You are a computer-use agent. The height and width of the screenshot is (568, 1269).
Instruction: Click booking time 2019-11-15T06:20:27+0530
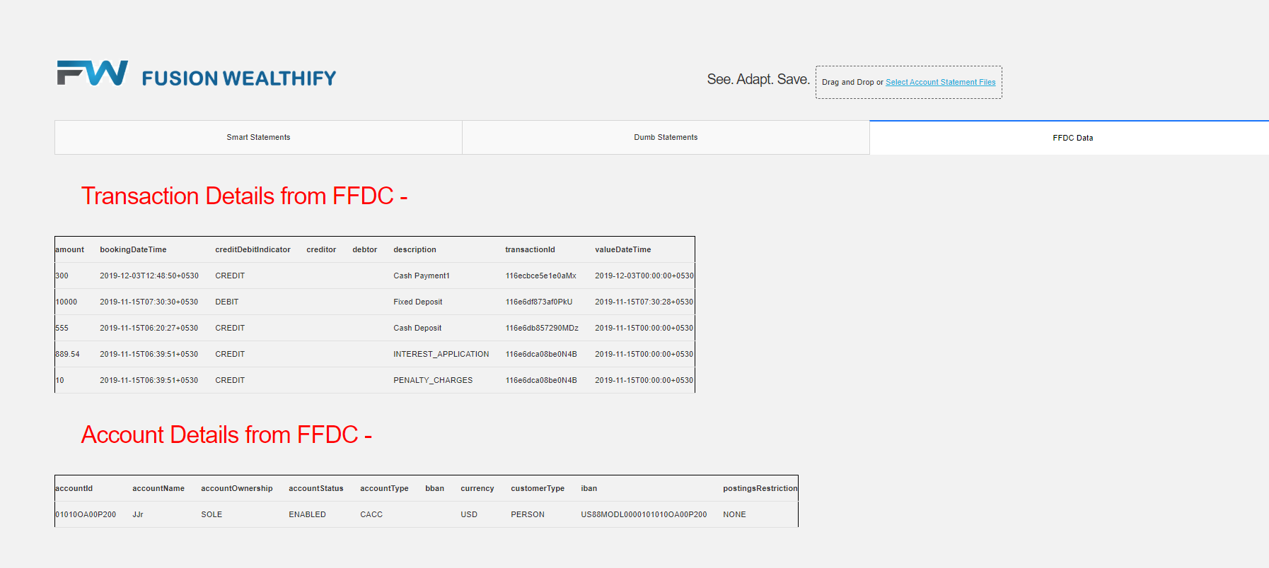point(149,328)
